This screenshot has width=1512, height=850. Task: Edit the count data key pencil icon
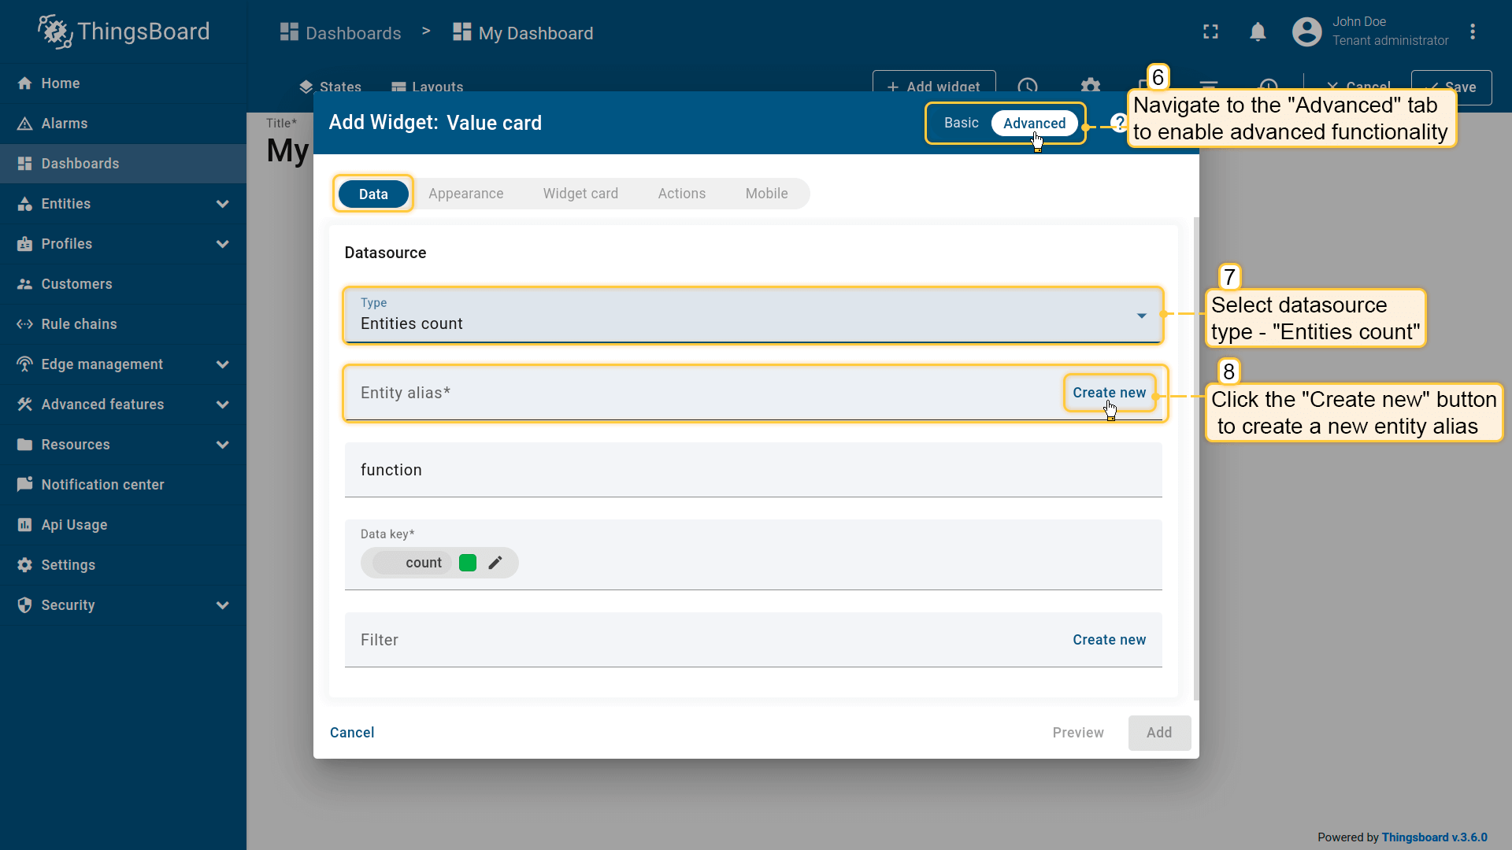[x=495, y=563]
